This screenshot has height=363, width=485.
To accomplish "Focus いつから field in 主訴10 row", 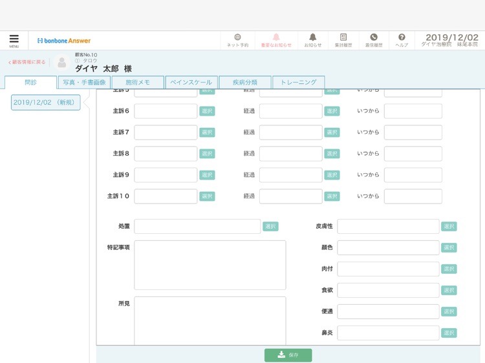I will coord(413,196).
